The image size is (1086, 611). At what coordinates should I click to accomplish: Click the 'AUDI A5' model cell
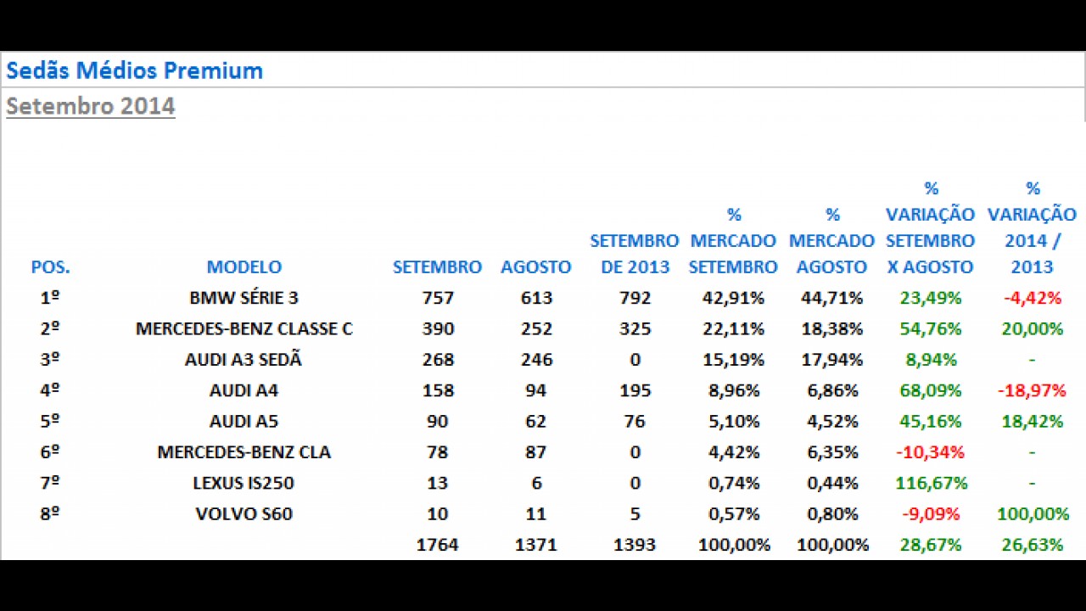244,421
